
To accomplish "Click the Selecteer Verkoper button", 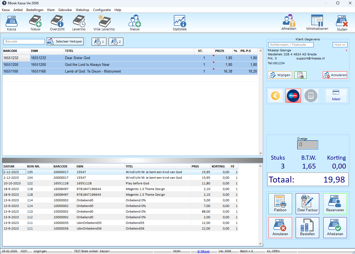I will tap(65, 41).
